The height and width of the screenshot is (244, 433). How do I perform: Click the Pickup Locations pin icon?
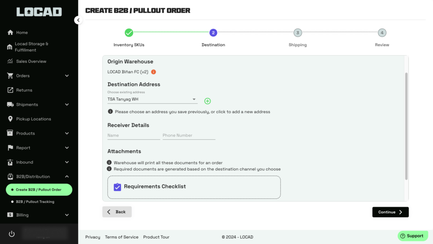pyautogui.click(x=10, y=119)
